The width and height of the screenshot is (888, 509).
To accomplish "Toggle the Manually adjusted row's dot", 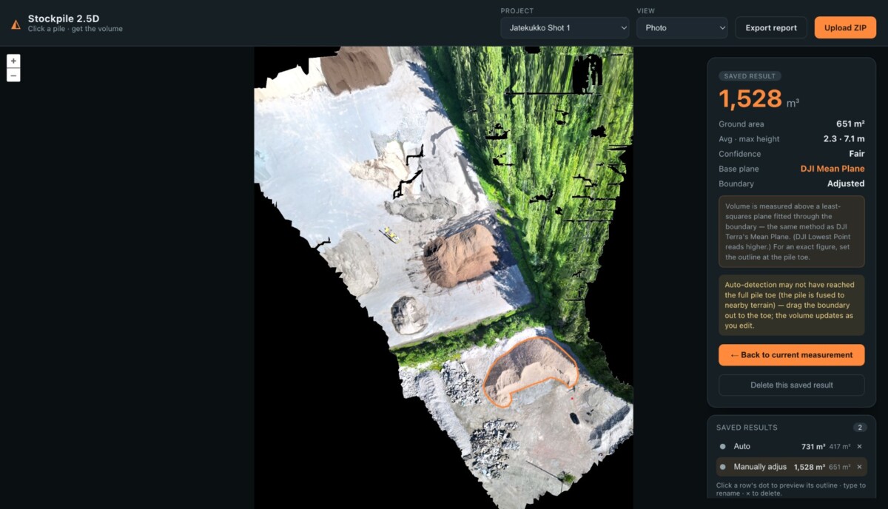I will click(x=722, y=467).
